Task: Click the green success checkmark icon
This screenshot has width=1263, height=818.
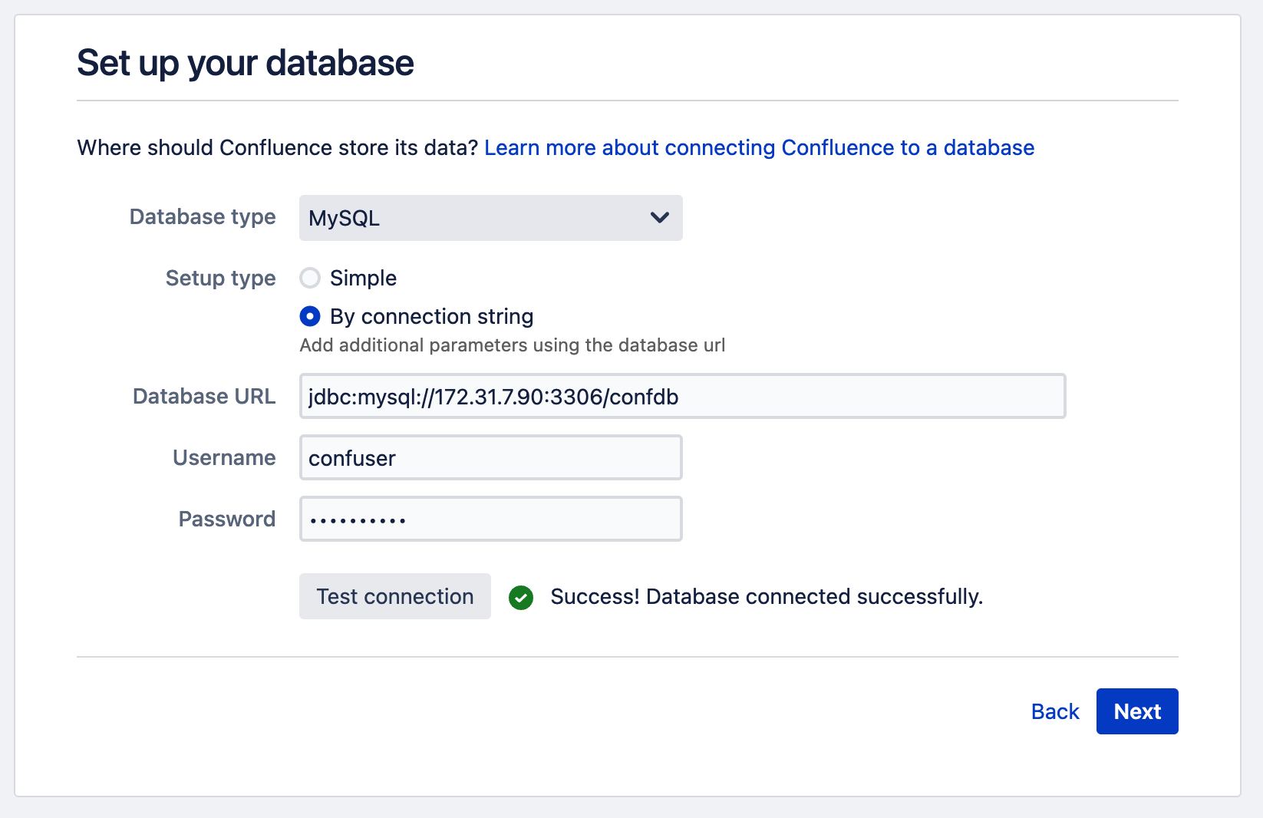Action: 521,597
